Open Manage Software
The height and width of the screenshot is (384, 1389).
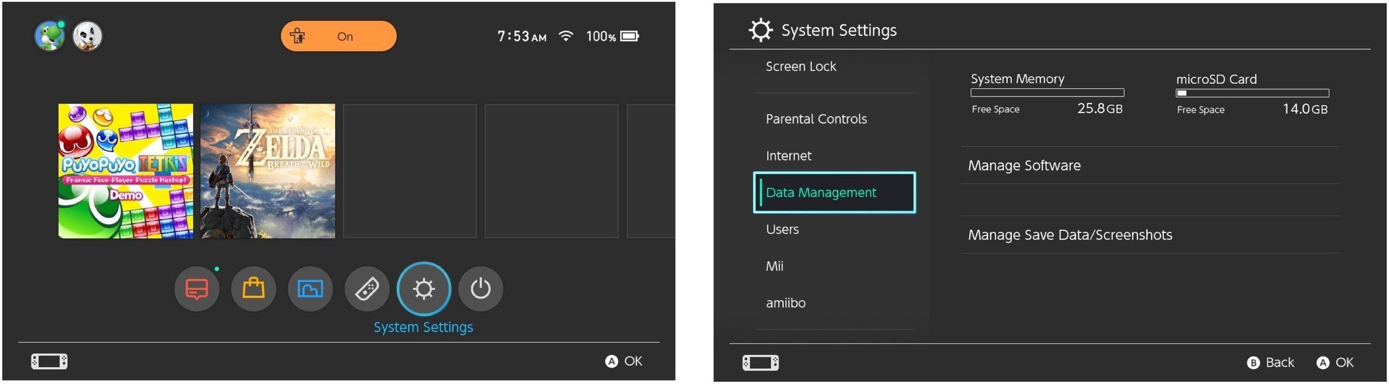coord(1024,166)
